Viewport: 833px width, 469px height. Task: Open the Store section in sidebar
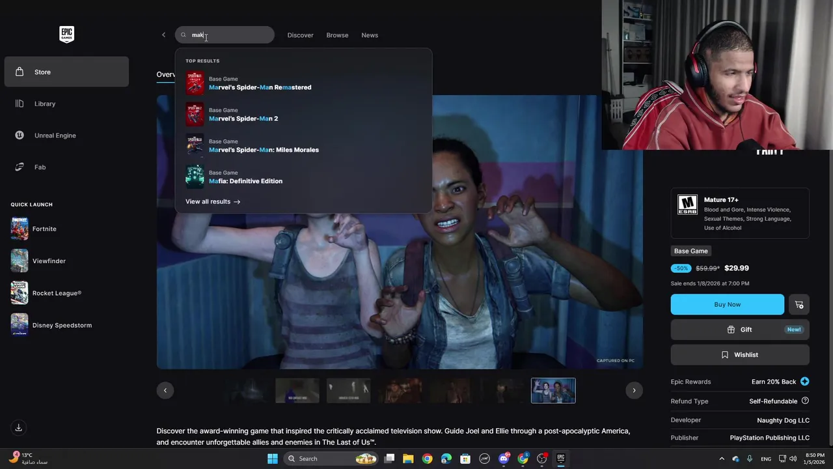[66, 72]
